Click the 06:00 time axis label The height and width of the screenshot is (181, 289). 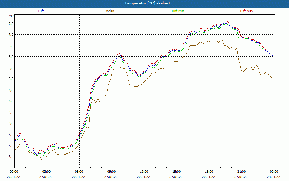(79, 172)
